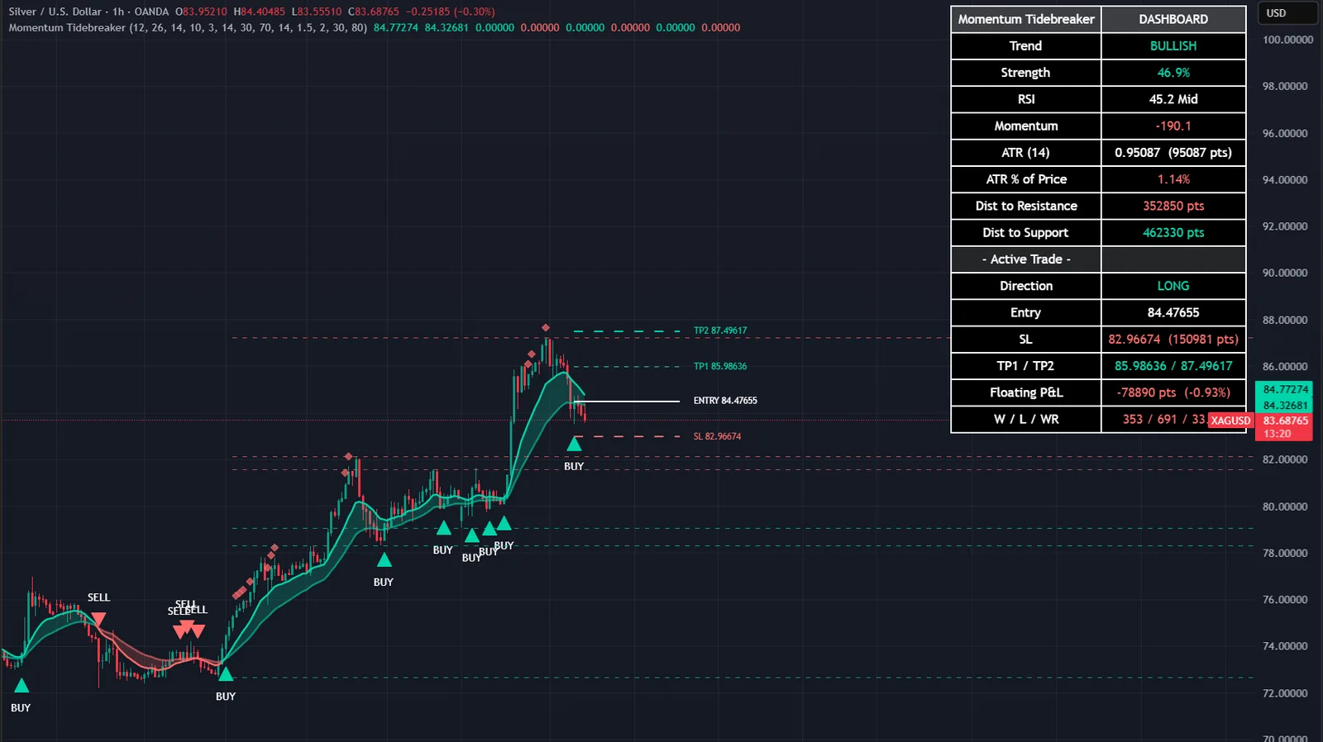This screenshot has height=742, width=1323.
Task: Click the dashboard Entry value 84.47655
Action: (x=1173, y=312)
